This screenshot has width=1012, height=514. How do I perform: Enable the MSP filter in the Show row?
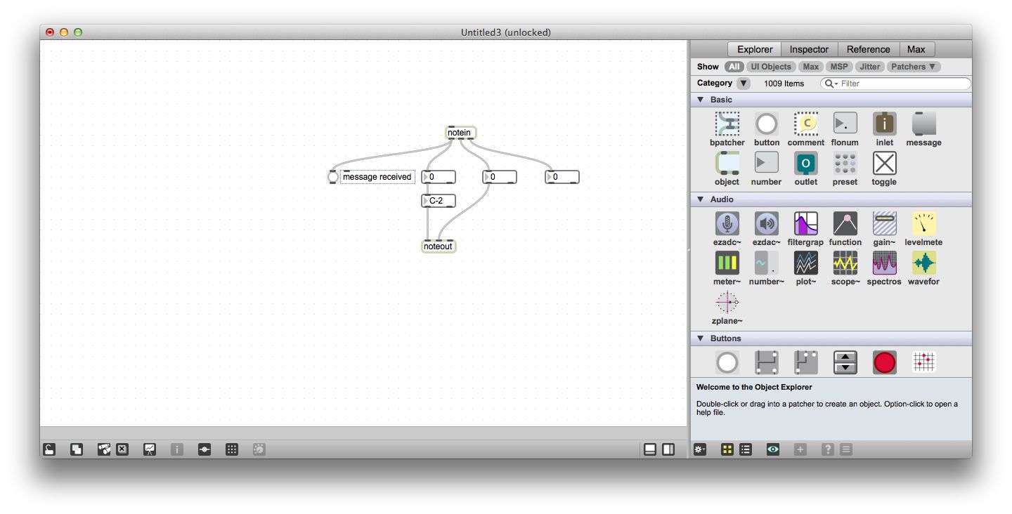point(839,67)
